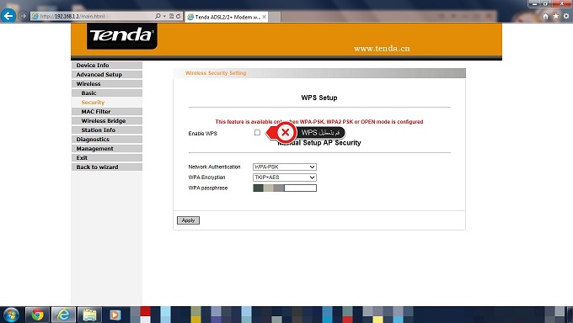
Task: Click the Apply button
Action: [x=188, y=220]
